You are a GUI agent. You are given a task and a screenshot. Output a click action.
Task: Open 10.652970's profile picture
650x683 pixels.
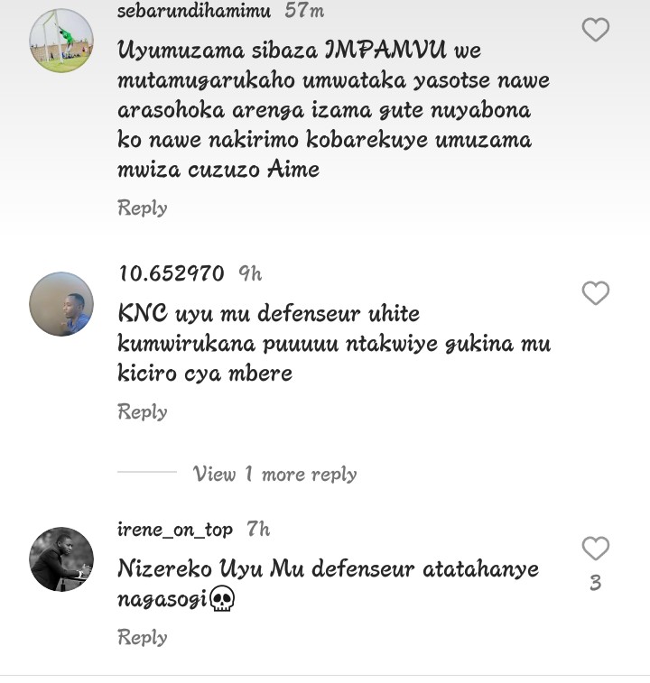[x=61, y=304]
